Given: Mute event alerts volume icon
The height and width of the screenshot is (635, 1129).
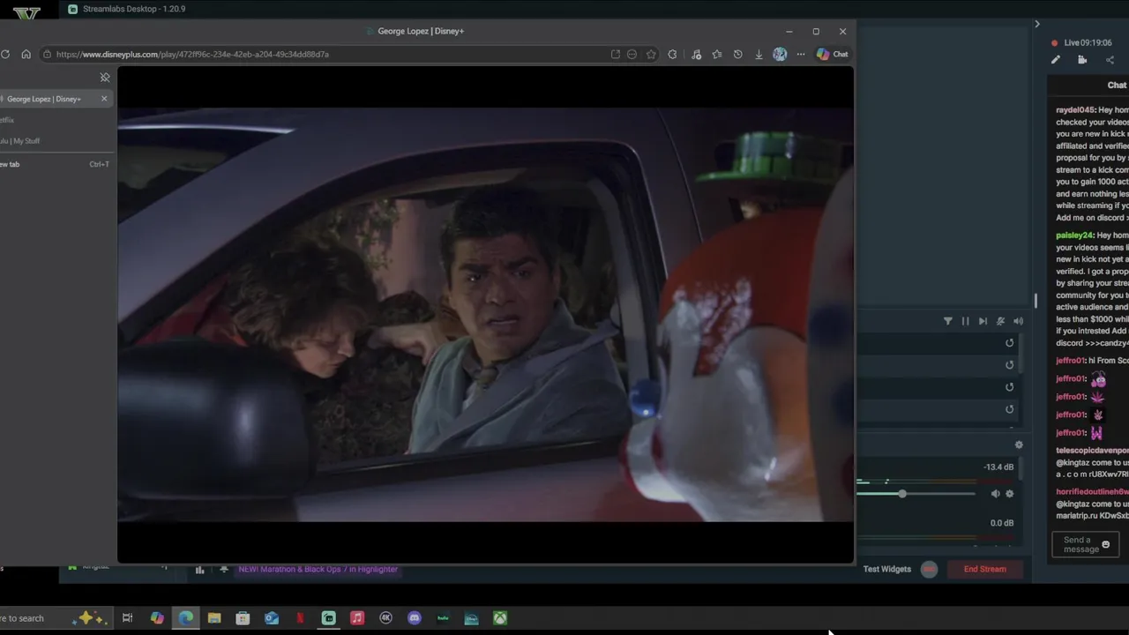Looking at the screenshot, I should [x=1018, y=321].
